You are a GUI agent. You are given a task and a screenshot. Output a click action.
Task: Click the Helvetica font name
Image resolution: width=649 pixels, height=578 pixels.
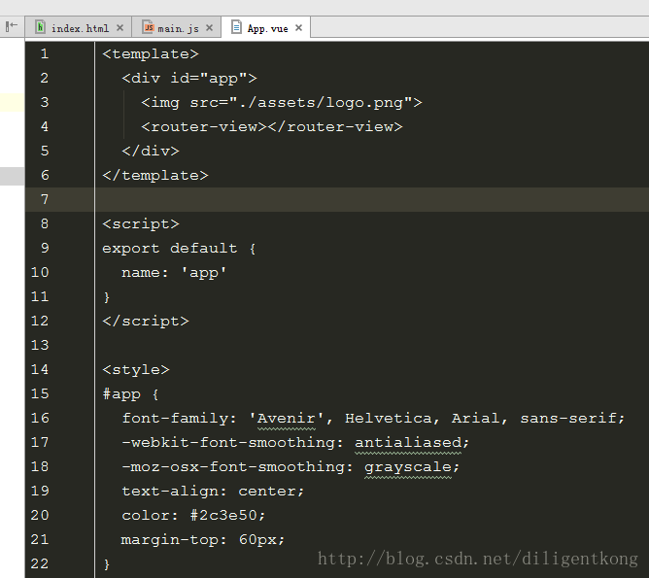[389, 419]
